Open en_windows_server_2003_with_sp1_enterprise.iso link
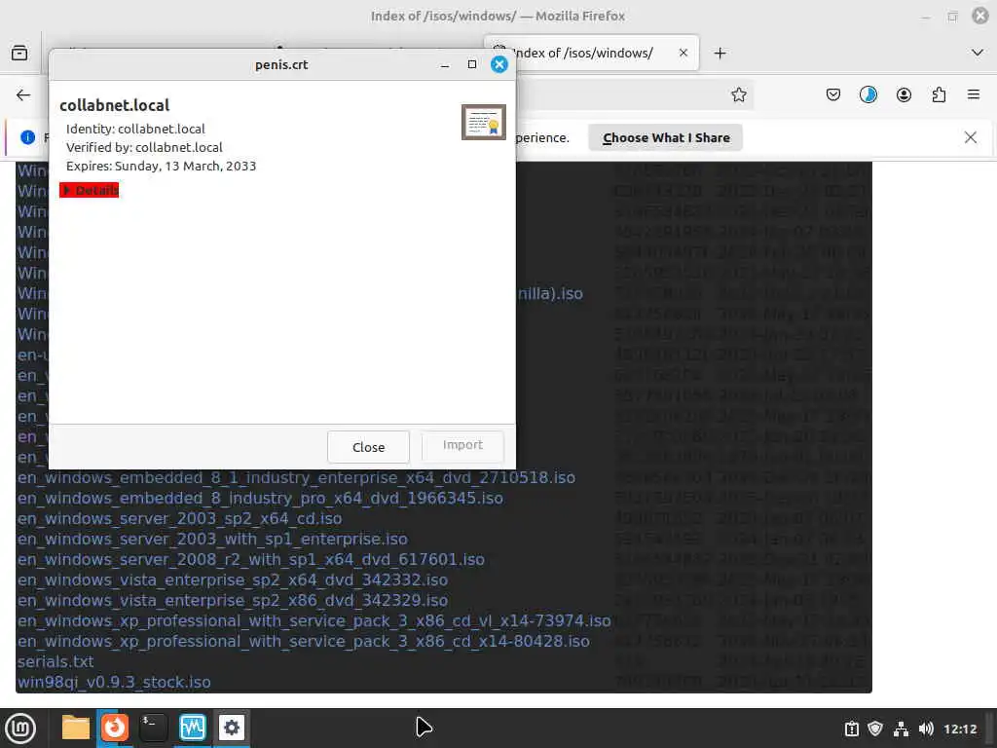Screen dimensions: 997x748 212,539
